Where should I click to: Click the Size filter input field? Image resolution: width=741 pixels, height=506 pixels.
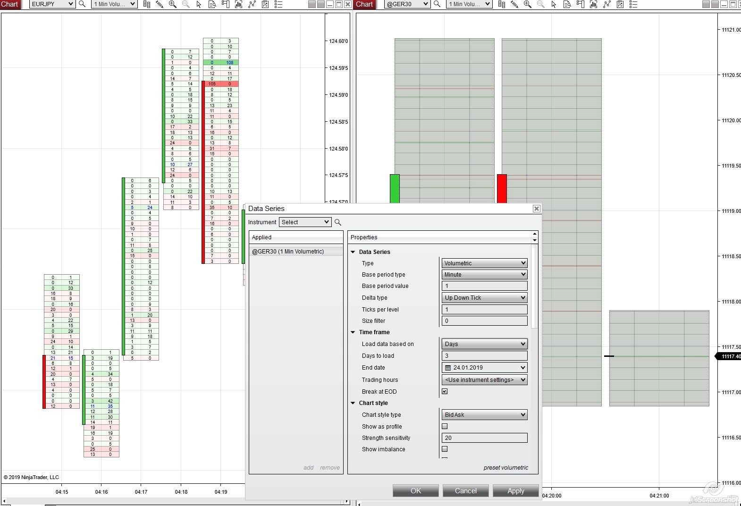pyautogui.click(x=484, y=321)
